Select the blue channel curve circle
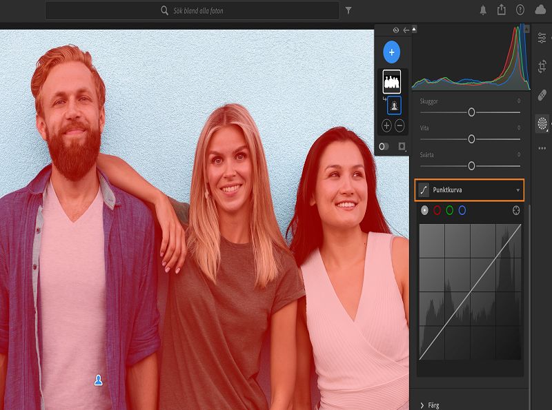Screen dimensions: 552x410 [462, 210]
